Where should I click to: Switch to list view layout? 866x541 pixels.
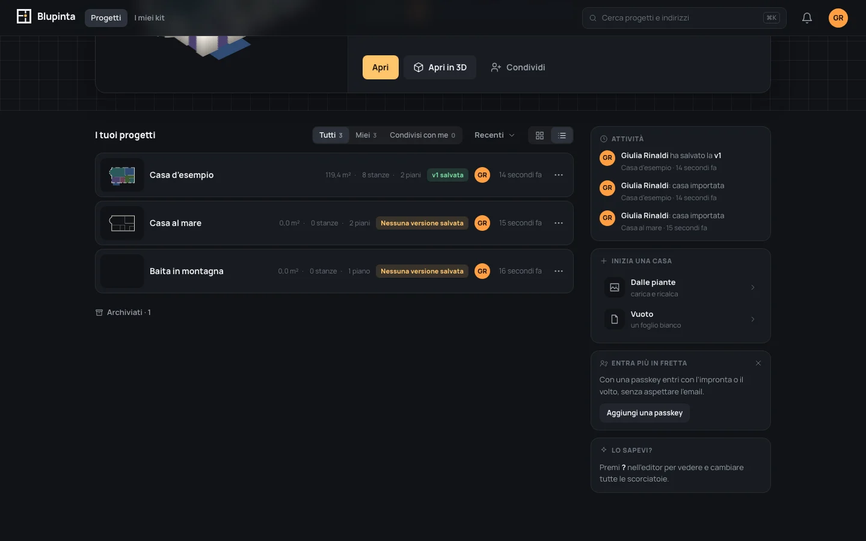562,135
